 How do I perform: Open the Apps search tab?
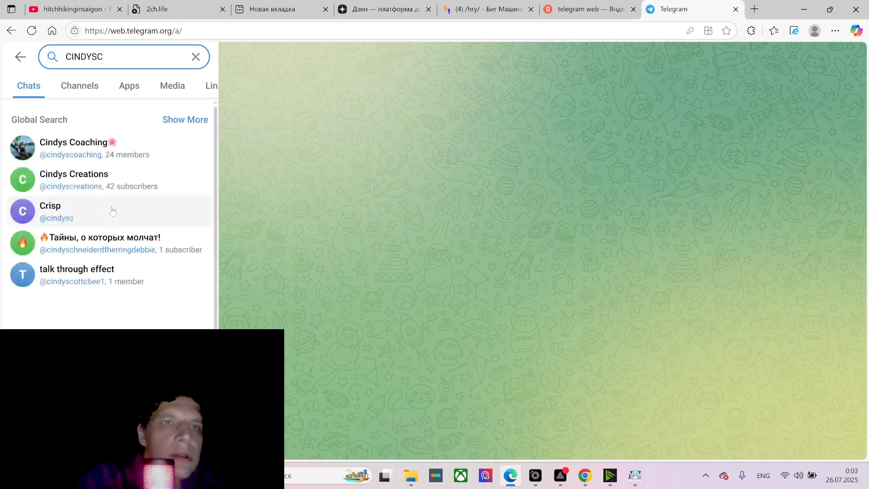pyautogui.click(x=129, y=86)
